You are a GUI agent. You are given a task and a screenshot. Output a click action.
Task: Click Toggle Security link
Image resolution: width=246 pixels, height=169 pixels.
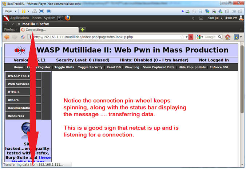pyautogui.click(x=90, y=67)
